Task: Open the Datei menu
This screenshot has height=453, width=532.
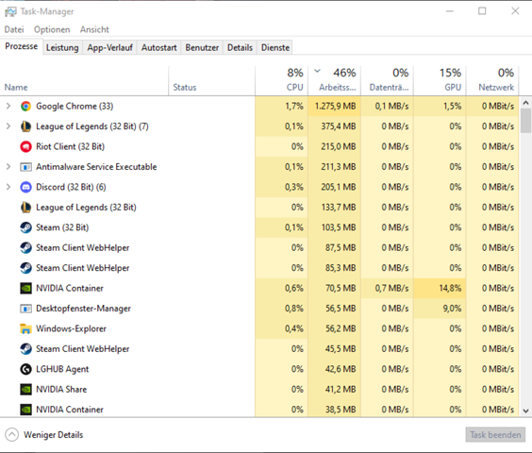Action: click(x=14, y=29)
